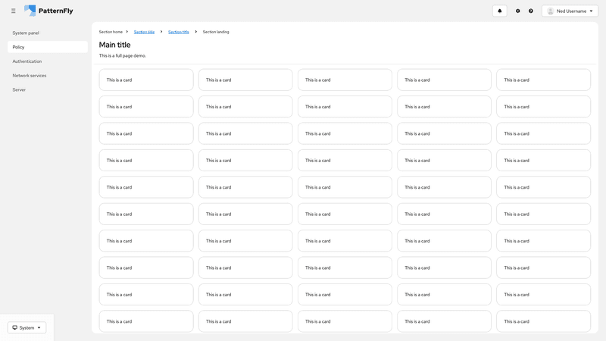Go to Network services
This screenshot has height=341, width=606.
tap(30, 76)
